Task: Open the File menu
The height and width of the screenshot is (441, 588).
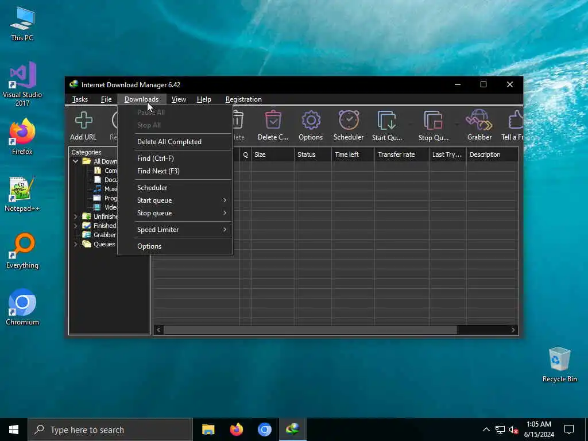Action: click(x=106, y=99)
